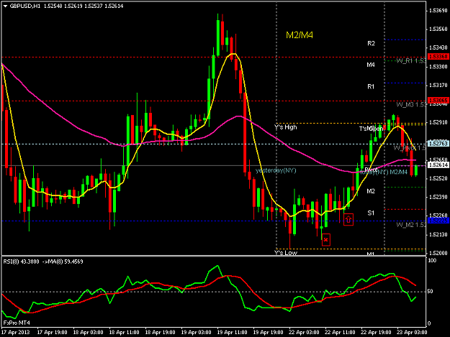Click the blue 1.52225 price tag
450x337 pixels.
click(438, 221)
